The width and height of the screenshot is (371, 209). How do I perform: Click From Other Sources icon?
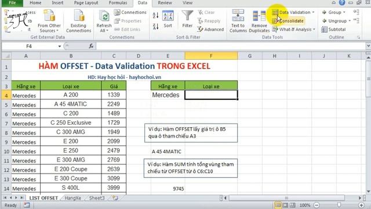tap(49, 16)
